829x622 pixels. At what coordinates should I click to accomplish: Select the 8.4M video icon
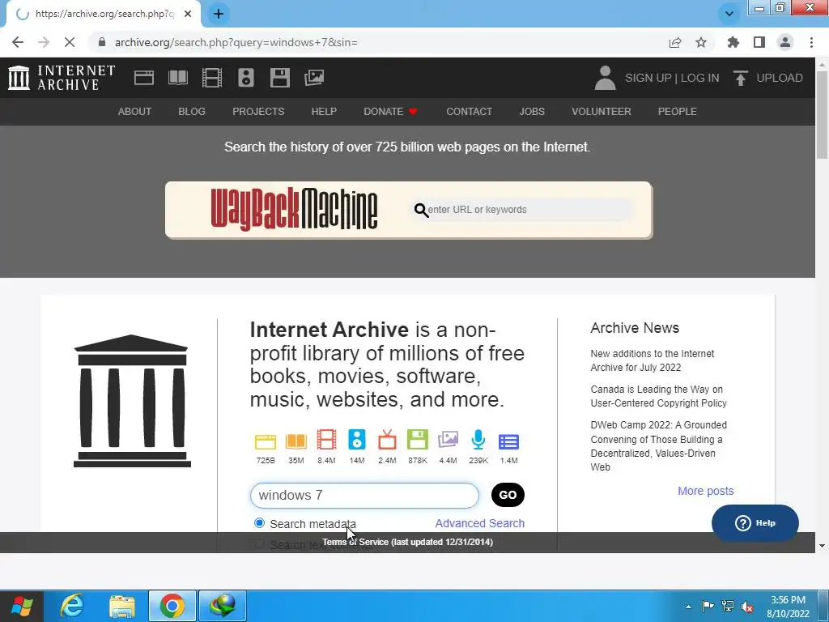326,440
